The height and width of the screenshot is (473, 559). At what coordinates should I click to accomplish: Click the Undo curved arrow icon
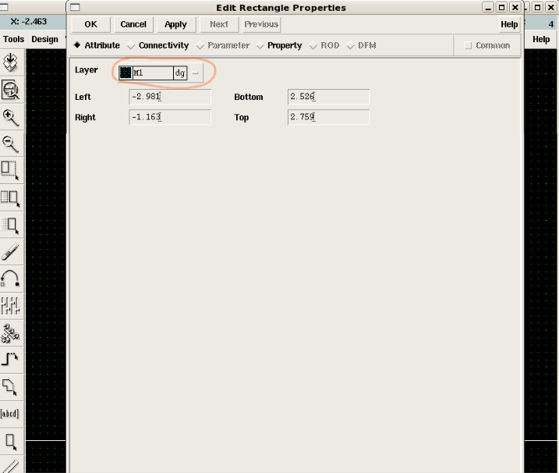[x=11, y=278]
